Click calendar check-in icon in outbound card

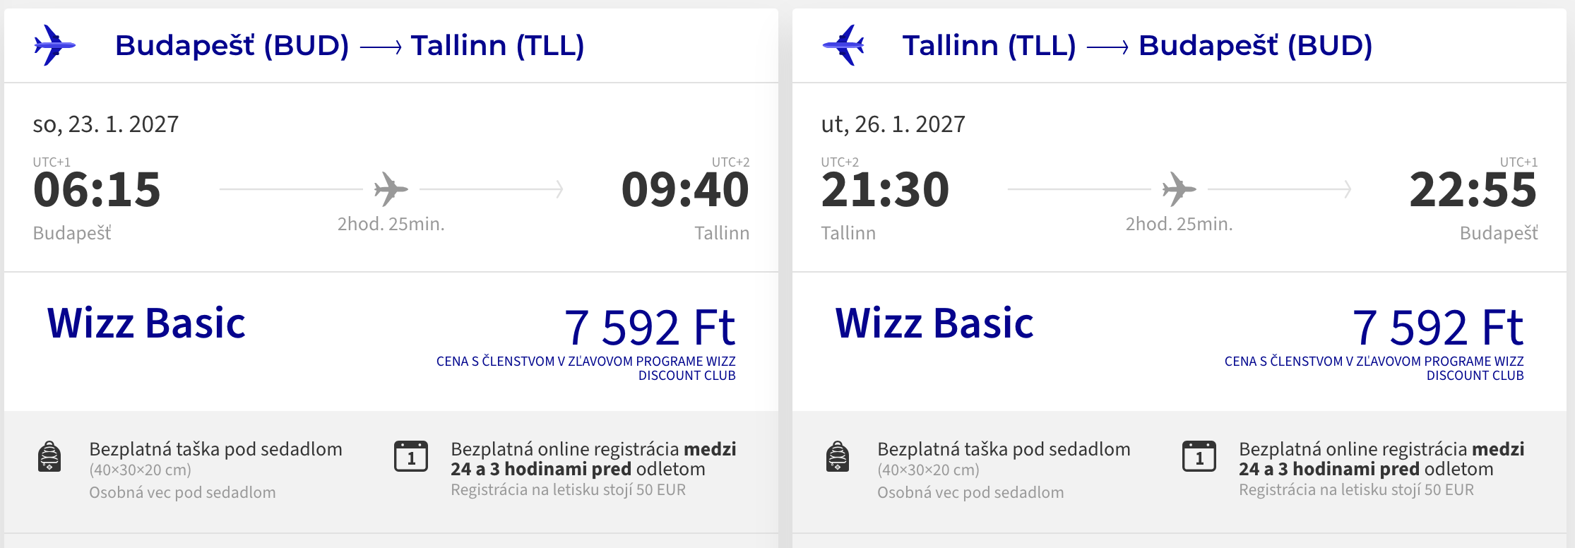point(411,456)
